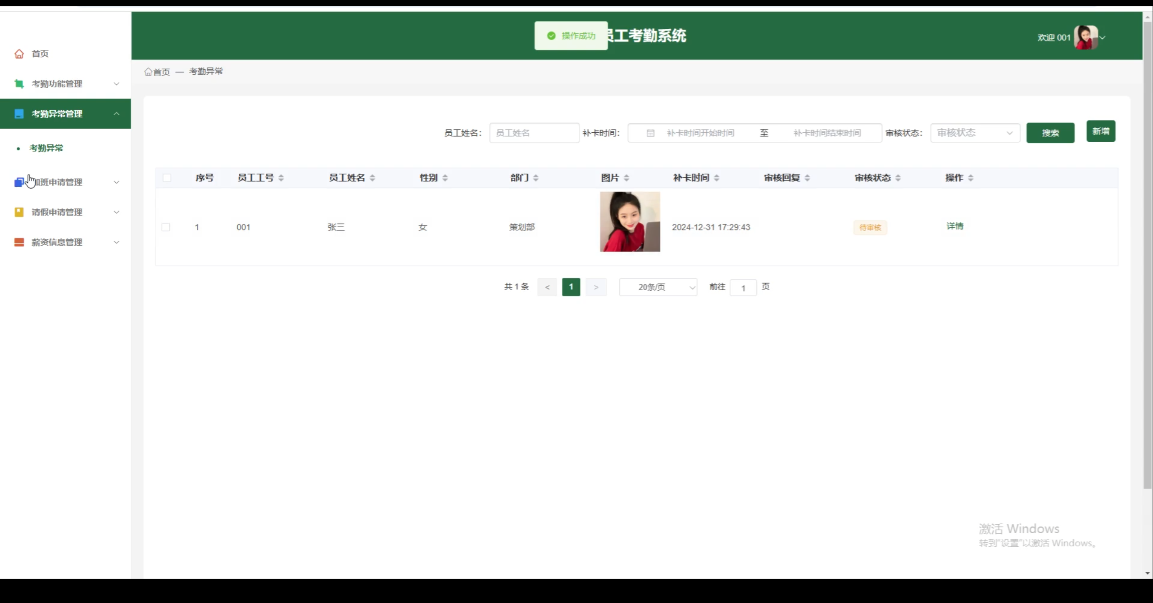Viewport: 1153px width, 603px height.
Task: Open the 审核状态 filter dropdown
Action: [975, 133]
